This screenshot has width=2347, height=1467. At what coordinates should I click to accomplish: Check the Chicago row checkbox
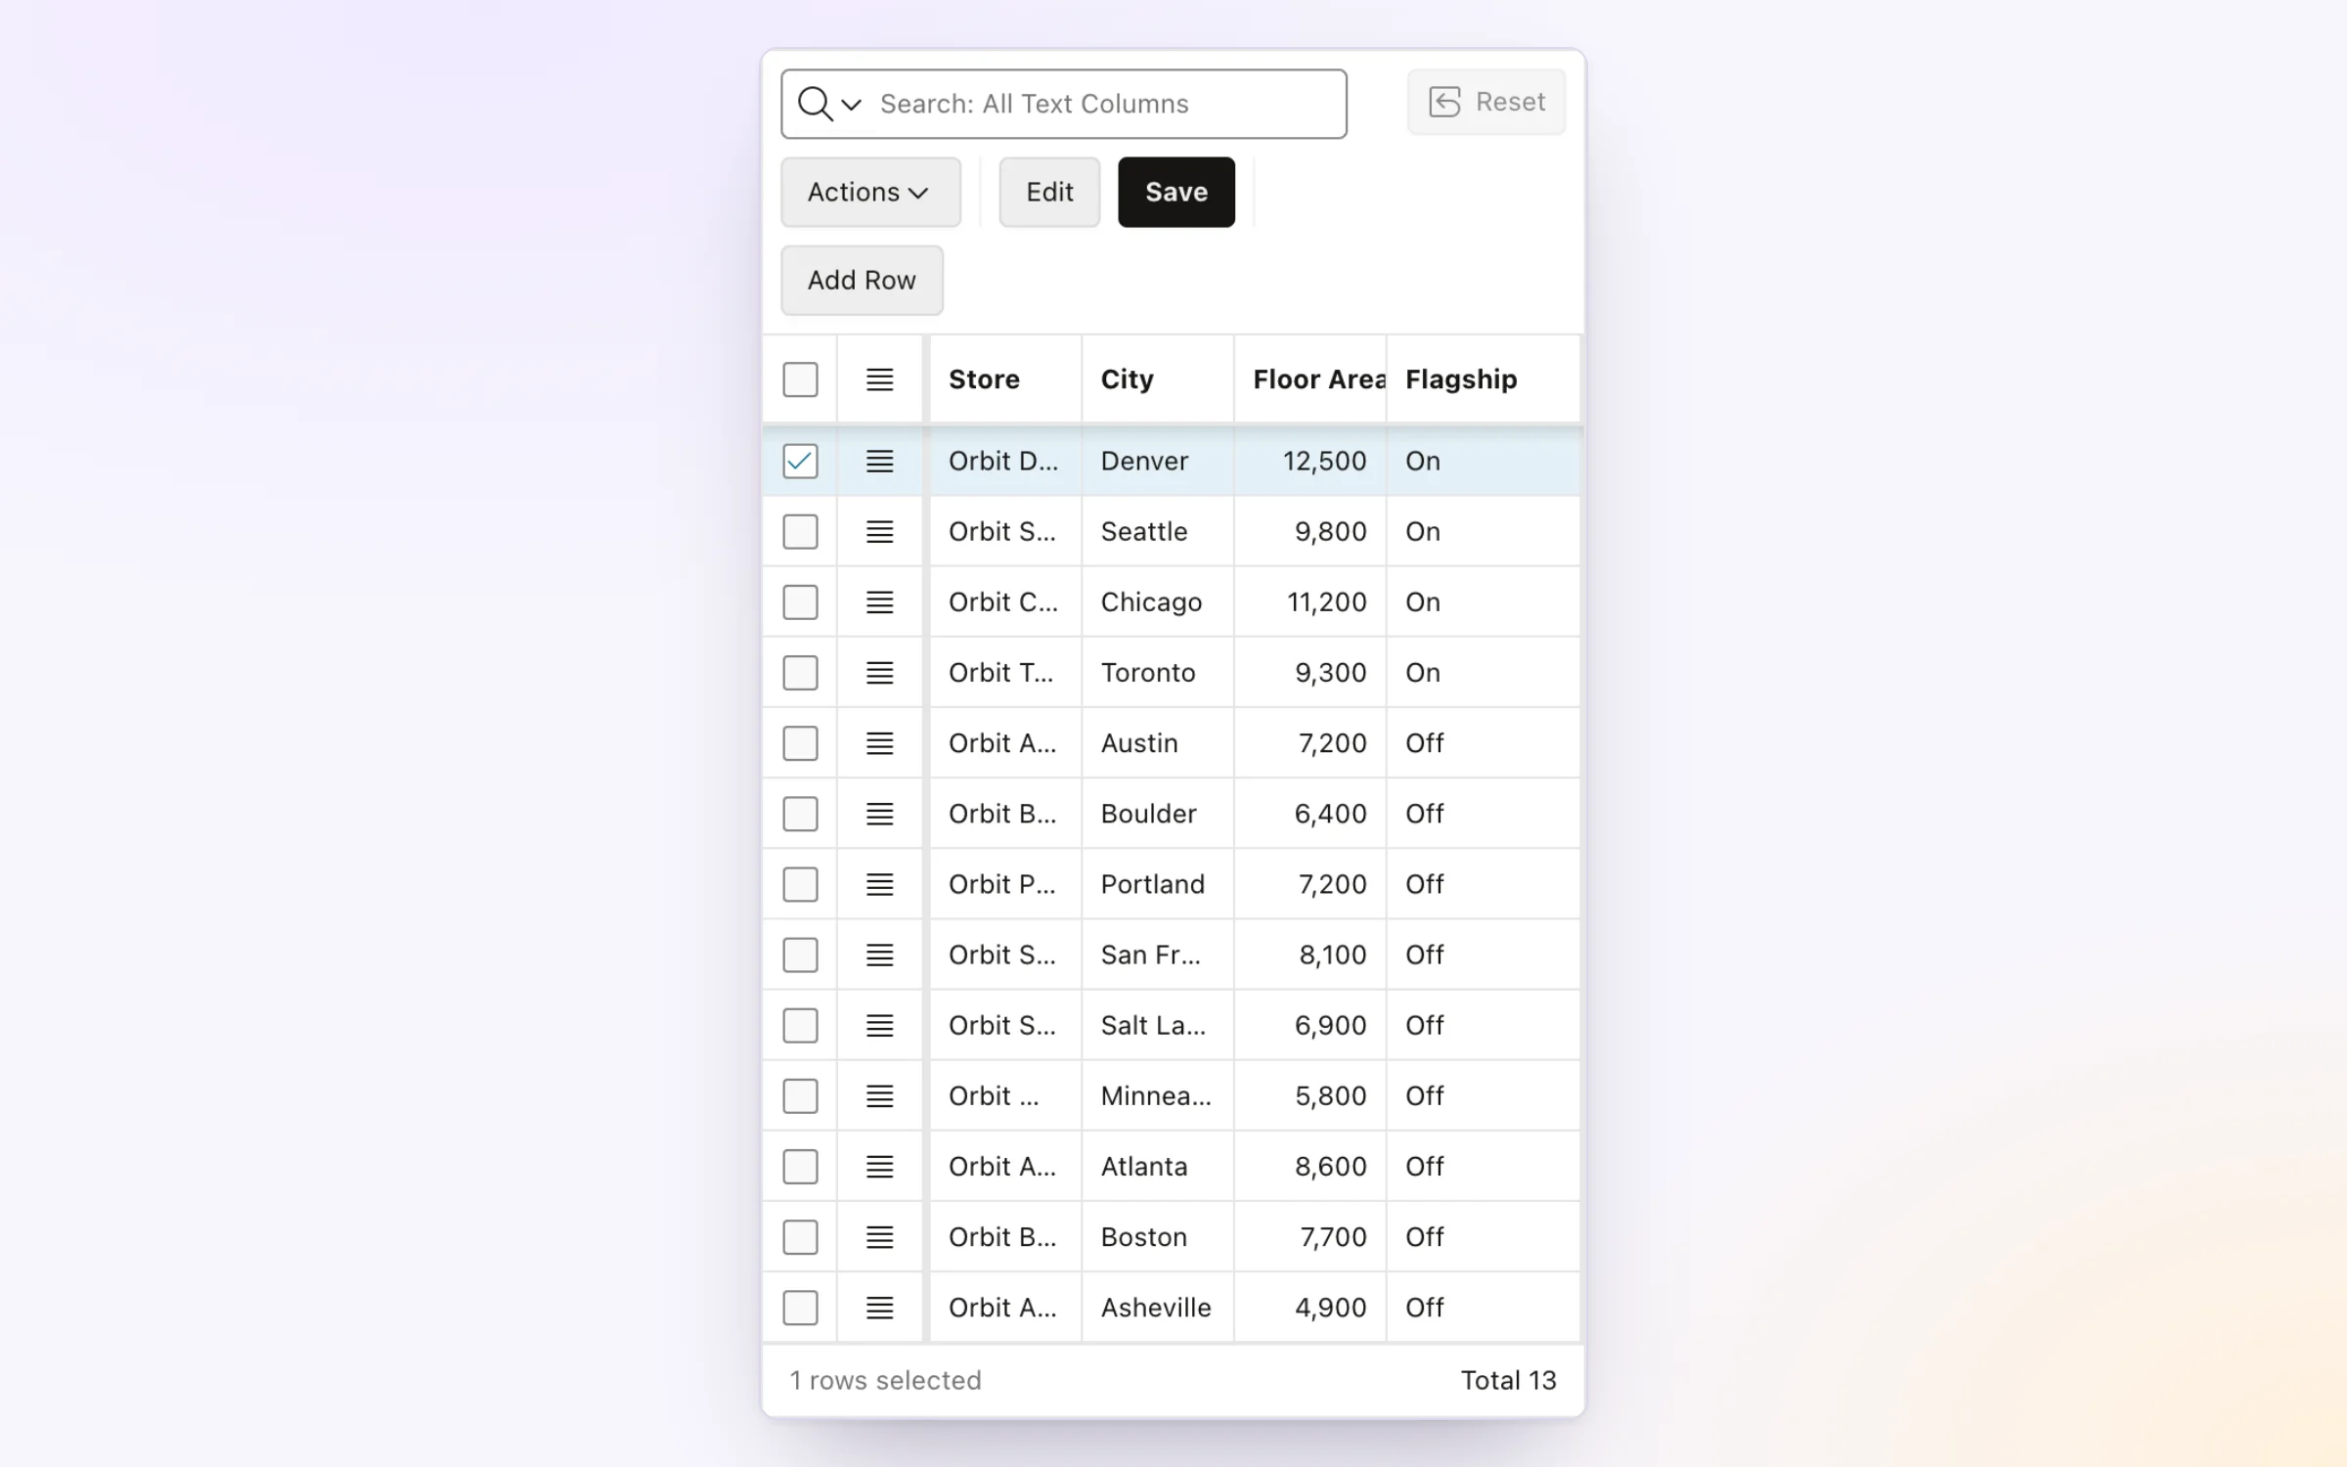click(x=800, y=601)
